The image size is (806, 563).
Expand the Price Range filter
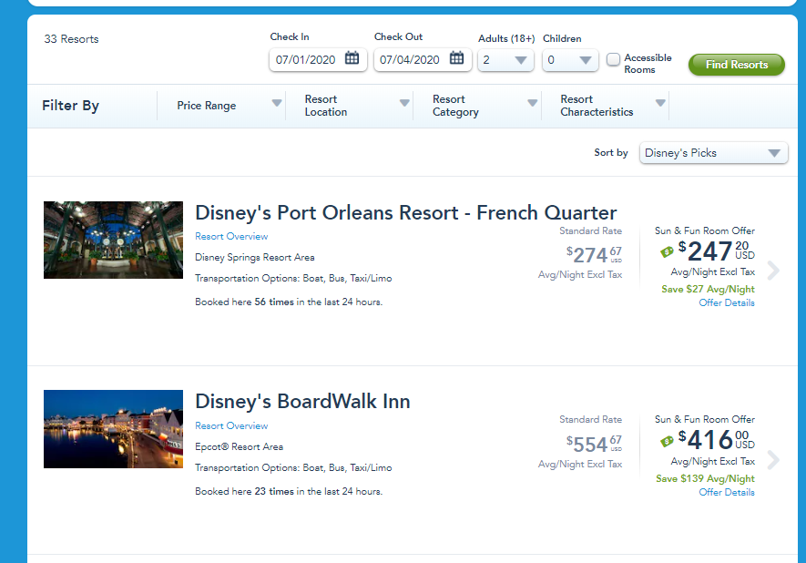(x=229, y=106)
